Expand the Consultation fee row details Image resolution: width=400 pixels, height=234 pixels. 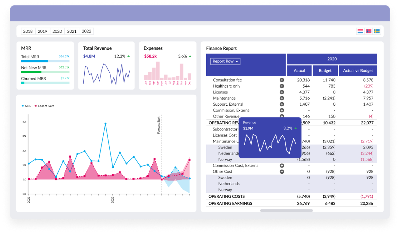tap(282, 80)
